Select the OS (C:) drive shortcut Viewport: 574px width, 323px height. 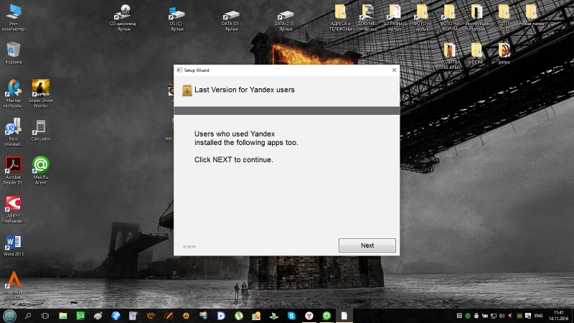[x=177, y=19]
